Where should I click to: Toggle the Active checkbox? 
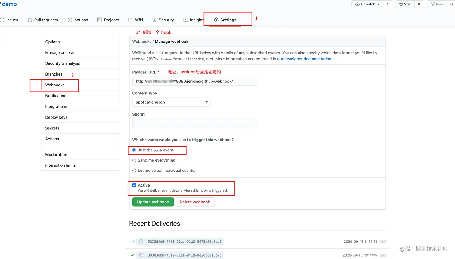coord(134,185)
